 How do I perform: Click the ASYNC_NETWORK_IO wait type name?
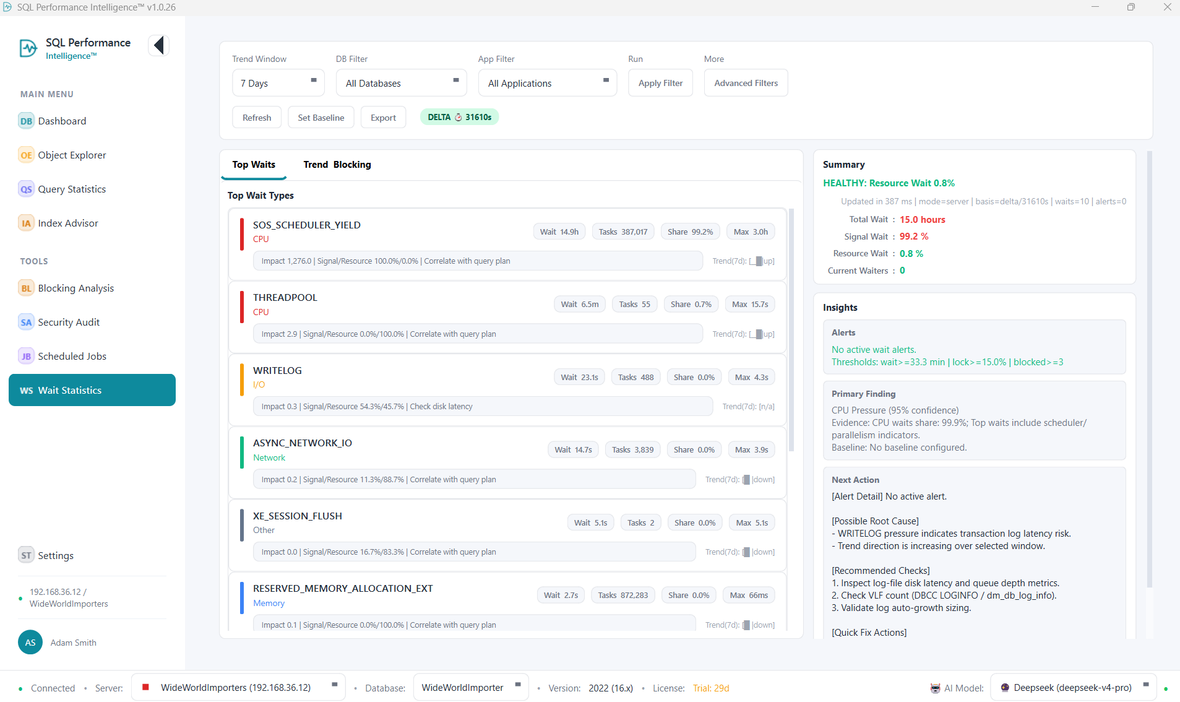coord(302,443)
